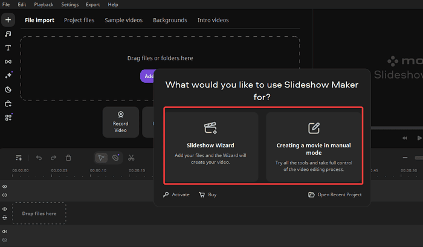Select the Titles text tool

(x=8, y=48)
